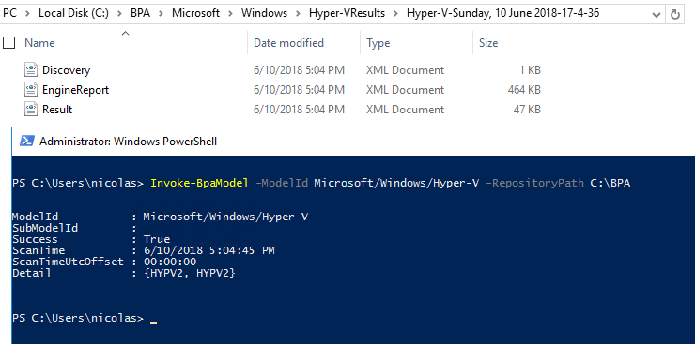Navigate to Local Disk (C:) breadcrumb

pyautogui.click(x=73, y=13)
